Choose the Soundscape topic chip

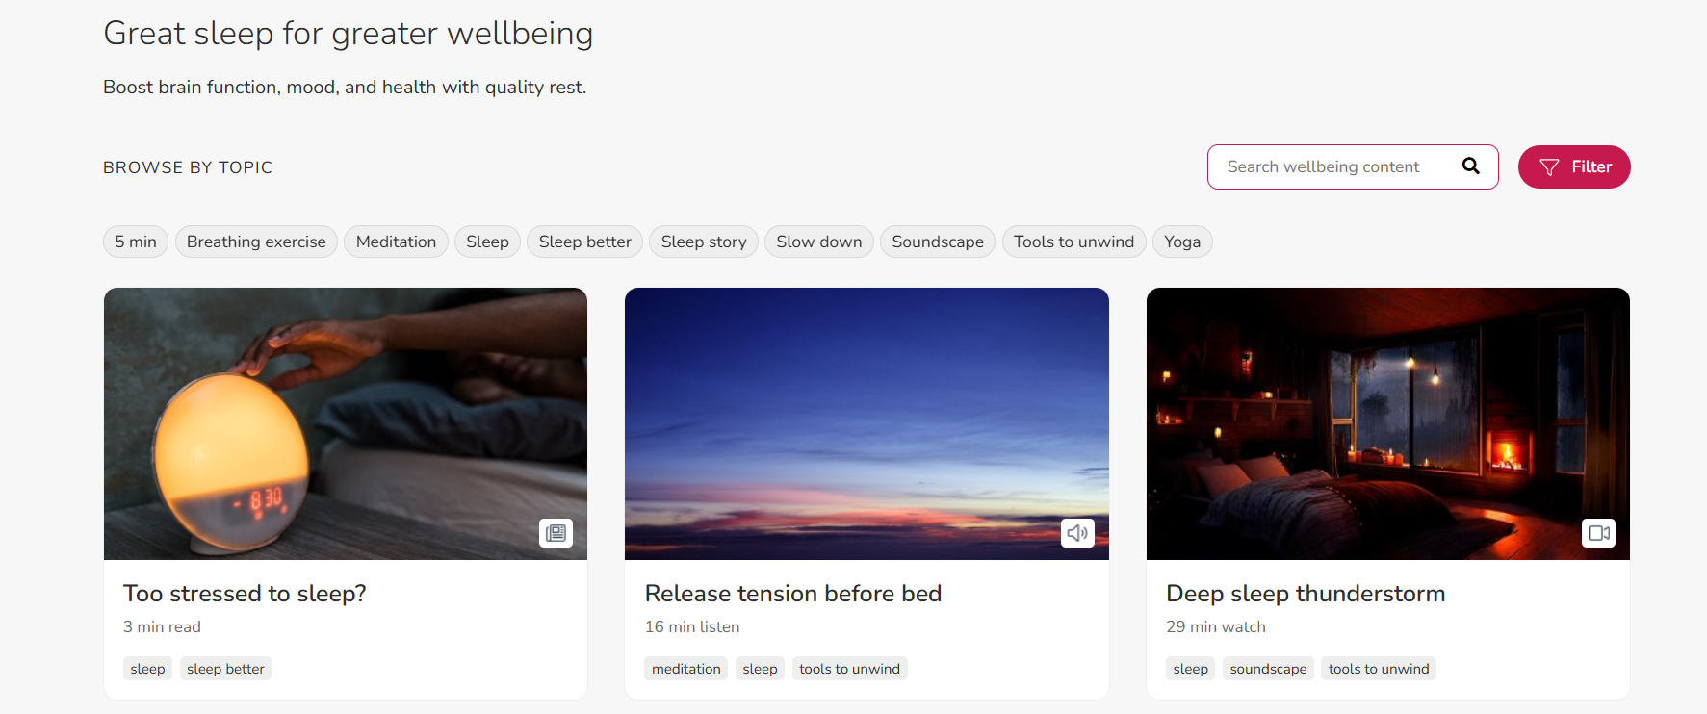tap(937, 242)
